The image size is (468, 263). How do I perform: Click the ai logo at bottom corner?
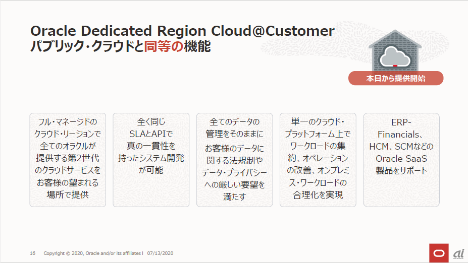pos(459,254)
